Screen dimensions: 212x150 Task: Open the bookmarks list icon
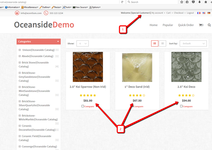187,2
